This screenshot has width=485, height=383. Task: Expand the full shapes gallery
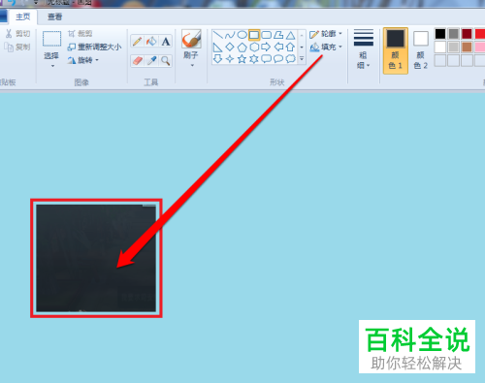click(302, 59)
